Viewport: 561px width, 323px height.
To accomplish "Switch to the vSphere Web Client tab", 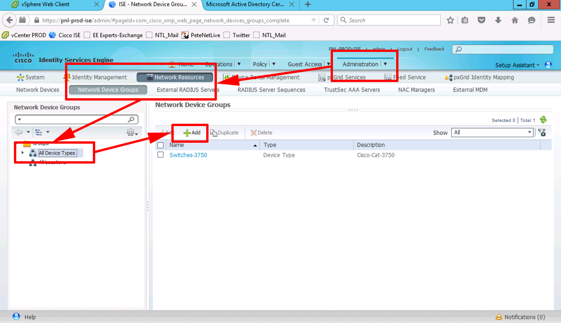I will coord(45,5).
